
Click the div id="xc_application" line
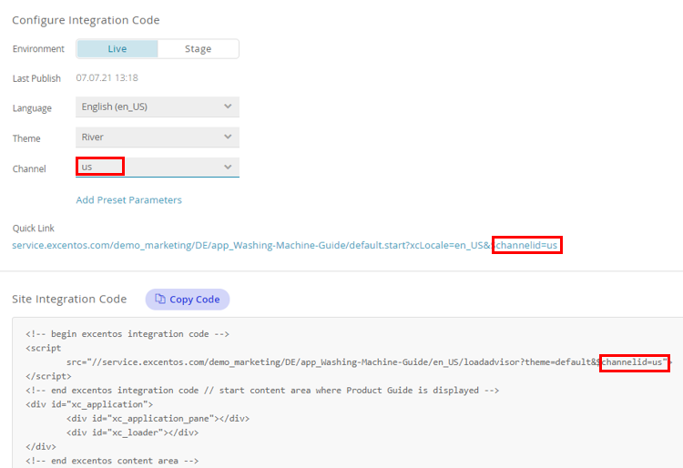click(89, 404)
